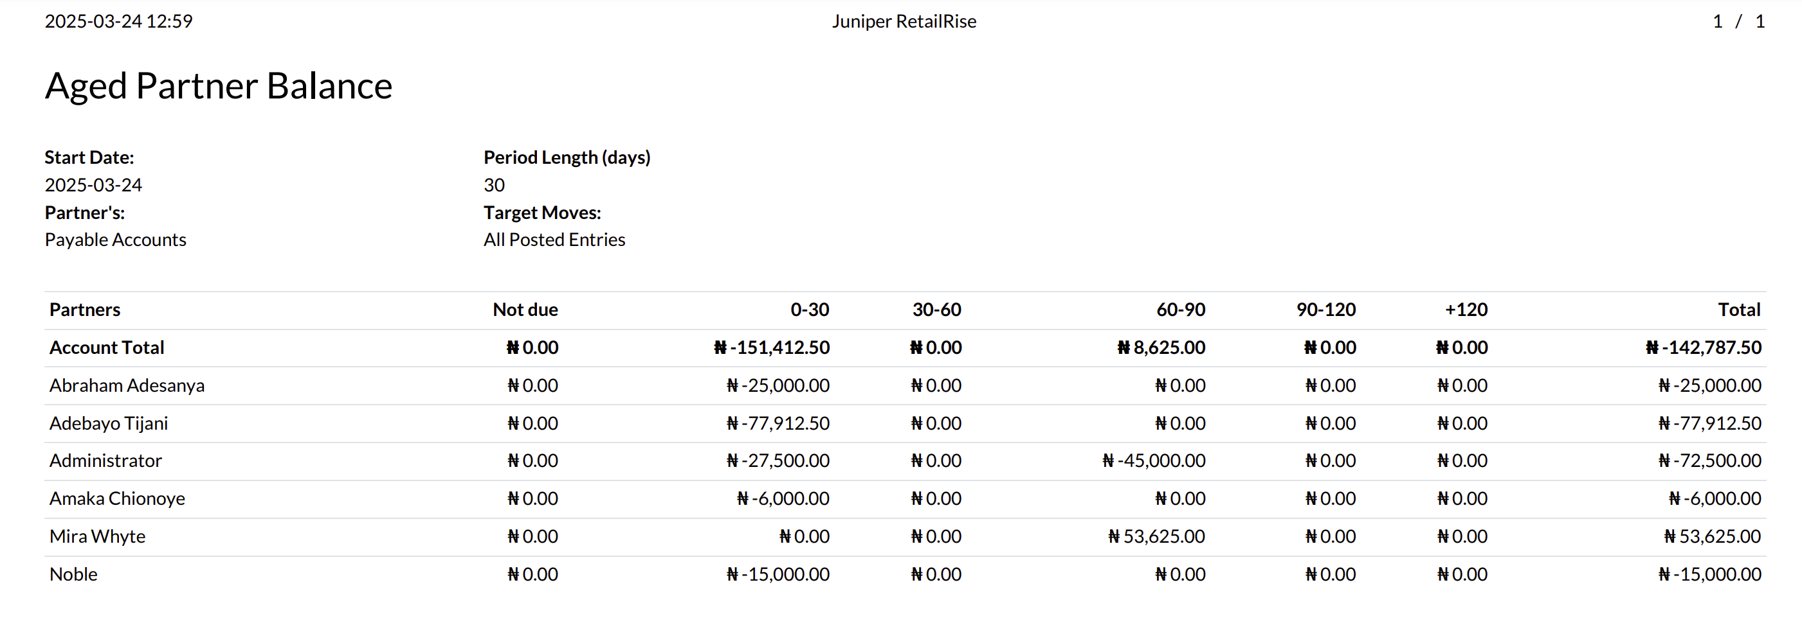This screenshot has width=1802, height=632.
Task: Click the Not due column header
Action: 525,310
